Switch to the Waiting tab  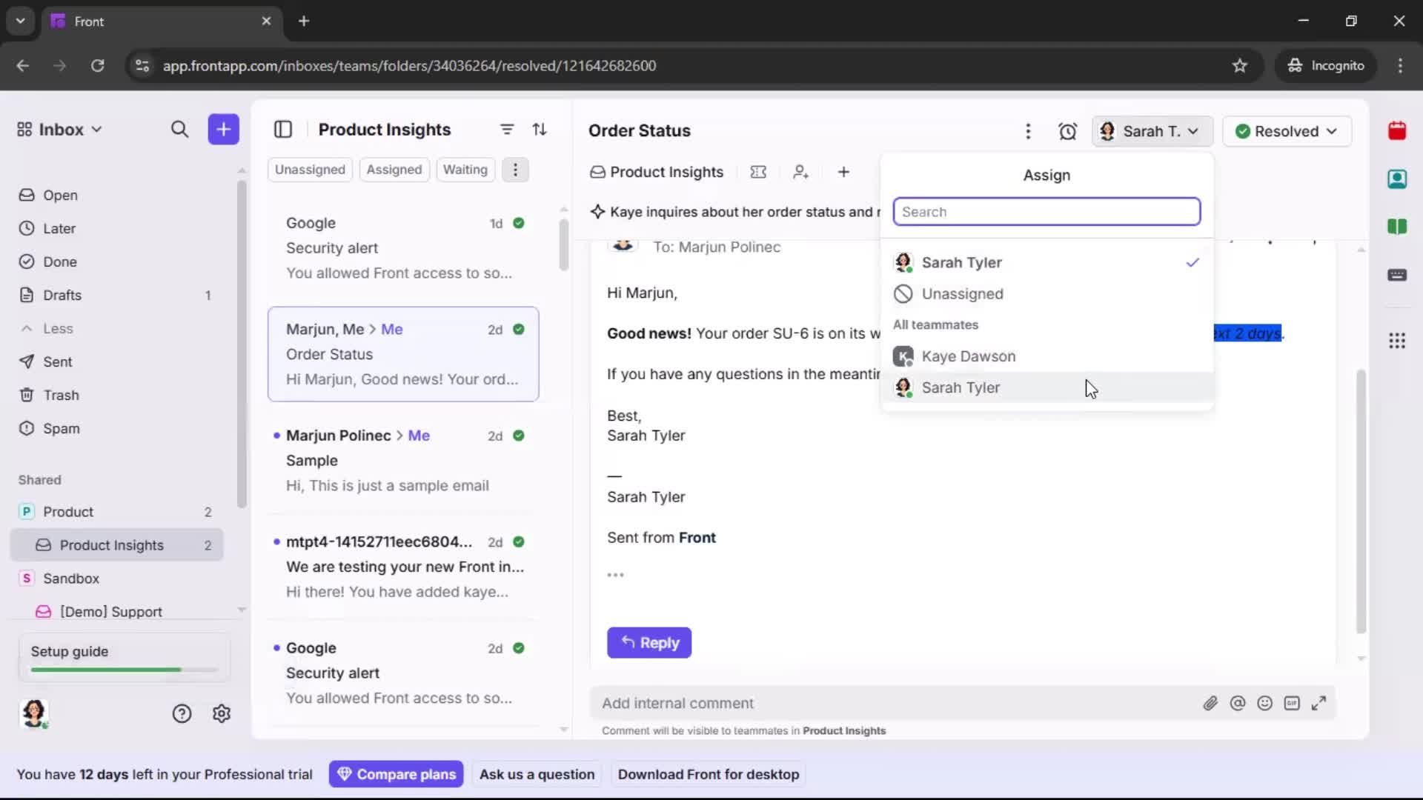465,169
